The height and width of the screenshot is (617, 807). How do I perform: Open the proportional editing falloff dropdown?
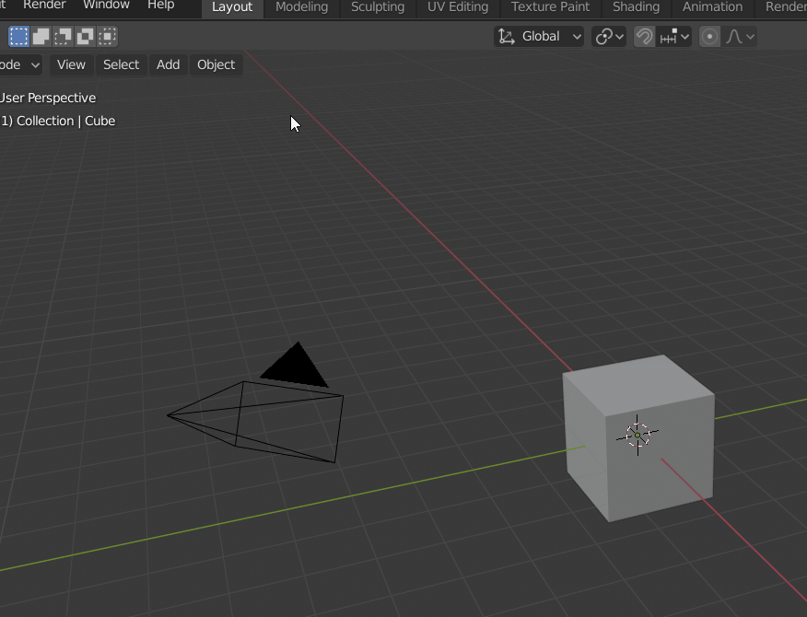pos(739,37)
